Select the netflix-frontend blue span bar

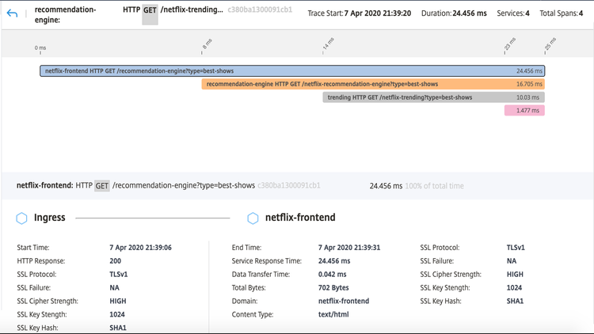pos(292,70)
